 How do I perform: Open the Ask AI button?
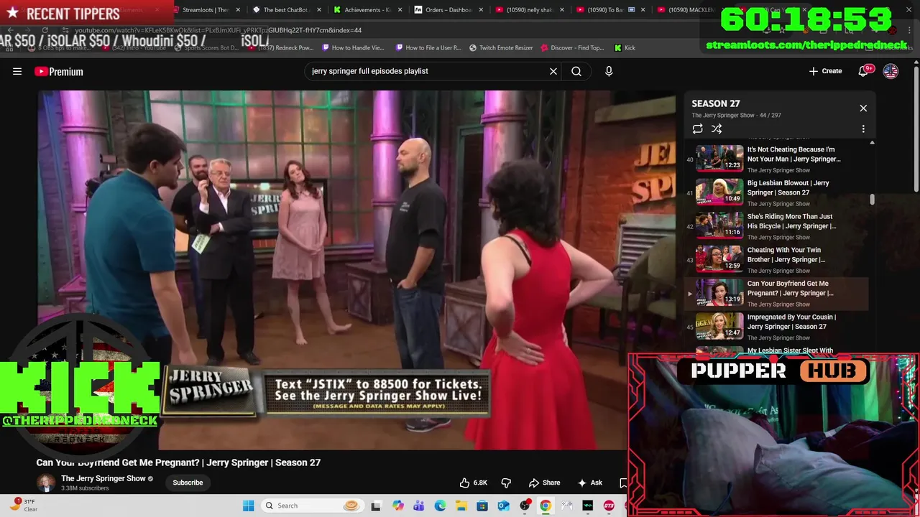coord(590,483)
